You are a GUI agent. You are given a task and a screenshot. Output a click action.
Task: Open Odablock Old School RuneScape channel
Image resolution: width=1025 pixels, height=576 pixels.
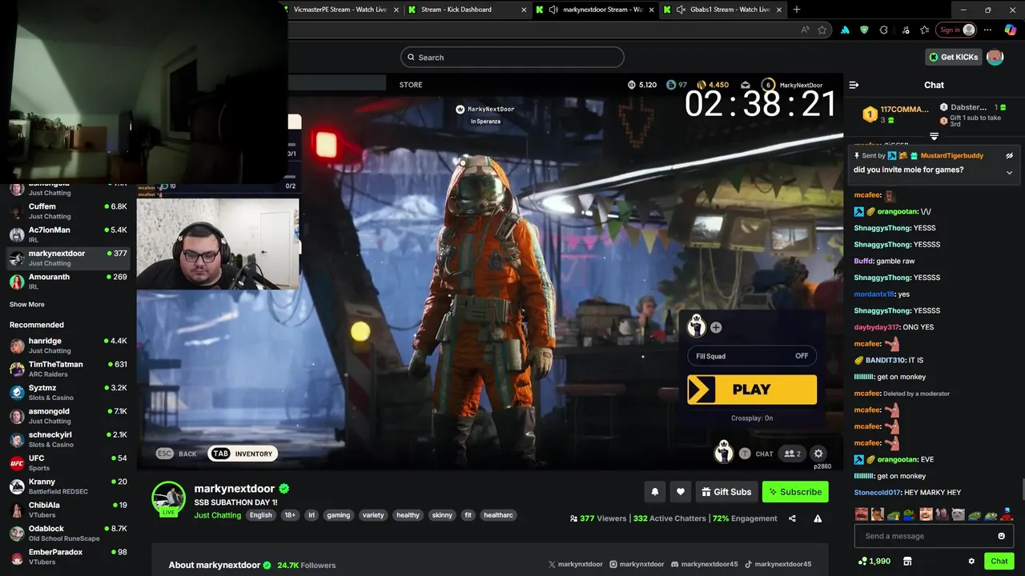tap(68, 533)
